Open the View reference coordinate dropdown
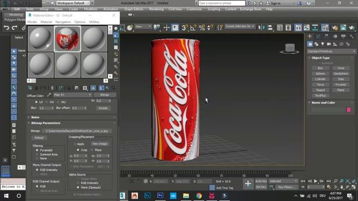 click(143, 27)
